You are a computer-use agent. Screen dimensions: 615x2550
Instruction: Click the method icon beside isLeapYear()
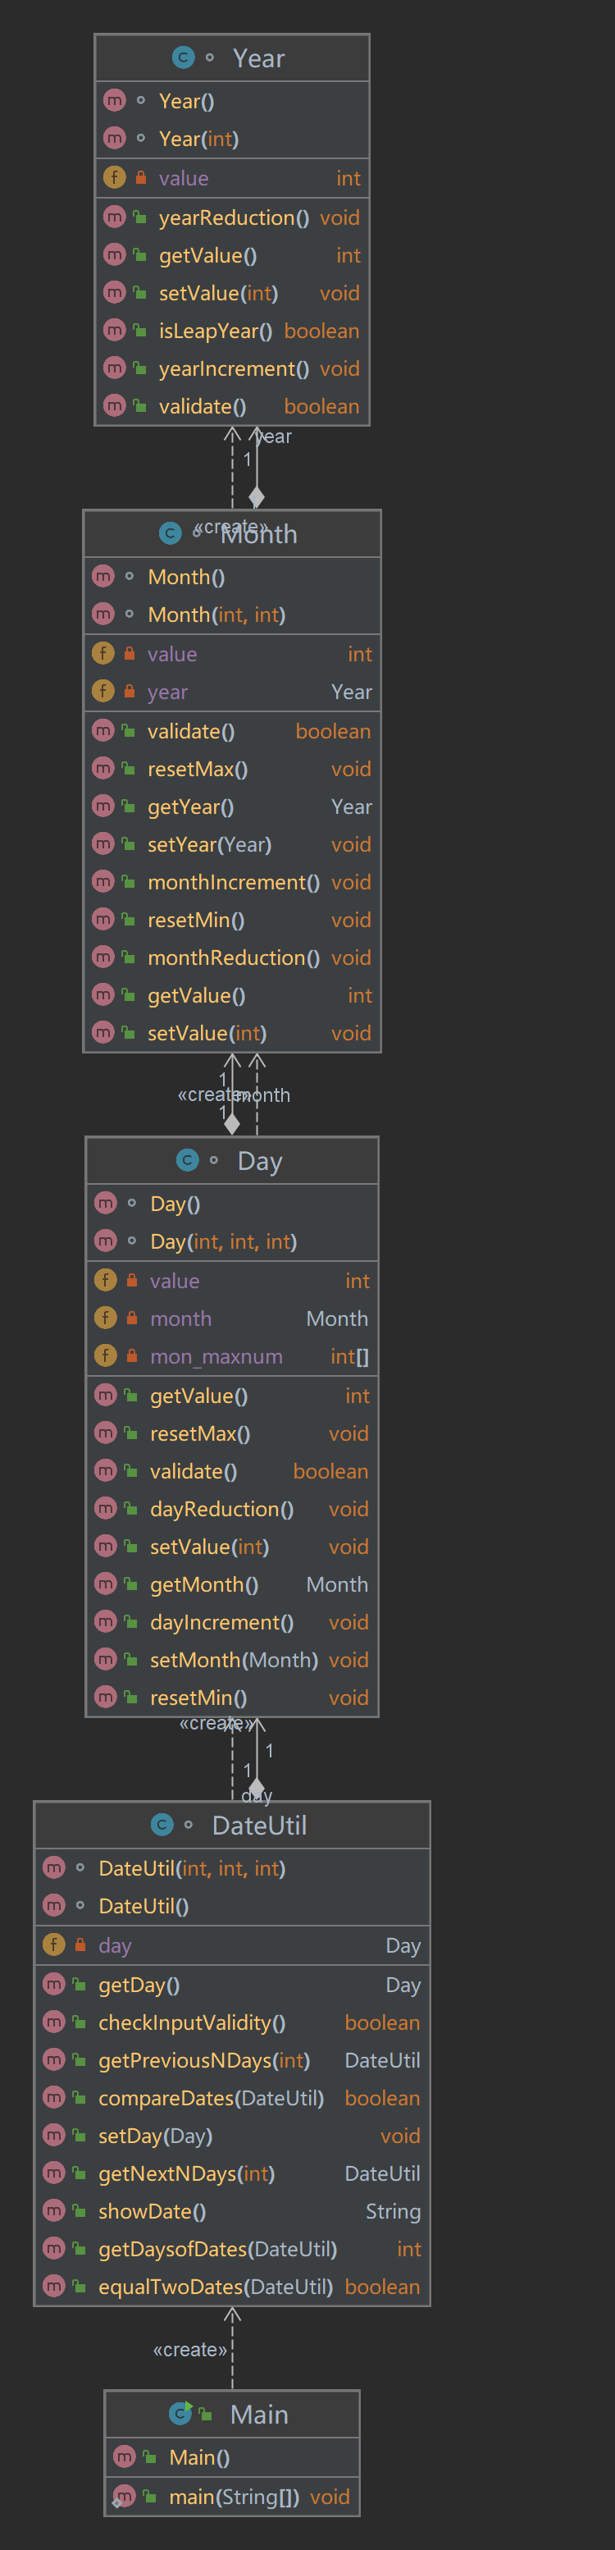(x=115, y=331)
